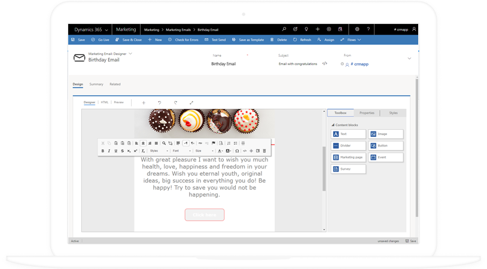
Task: Toggle bold formatting in text editor
Action: 103,151
